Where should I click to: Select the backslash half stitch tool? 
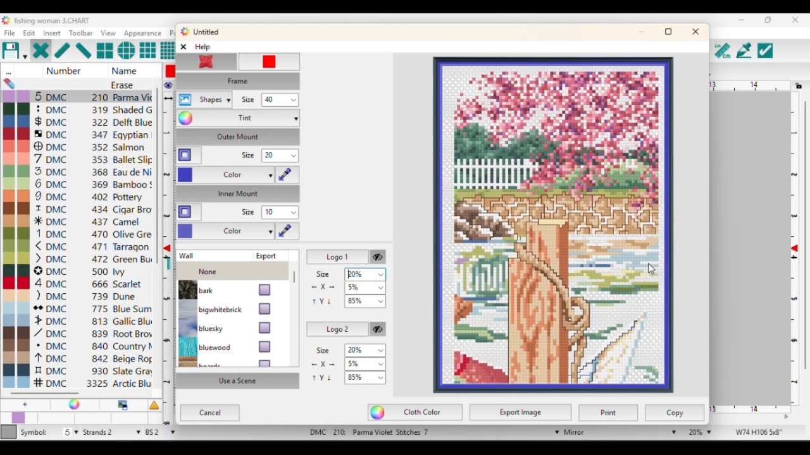coord(84,51)
